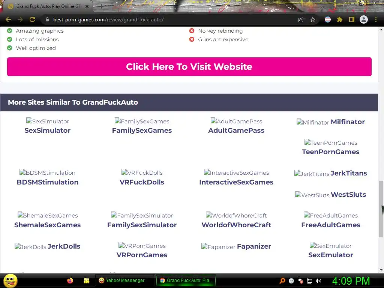Click the tray flag with red X

point(300,281)
